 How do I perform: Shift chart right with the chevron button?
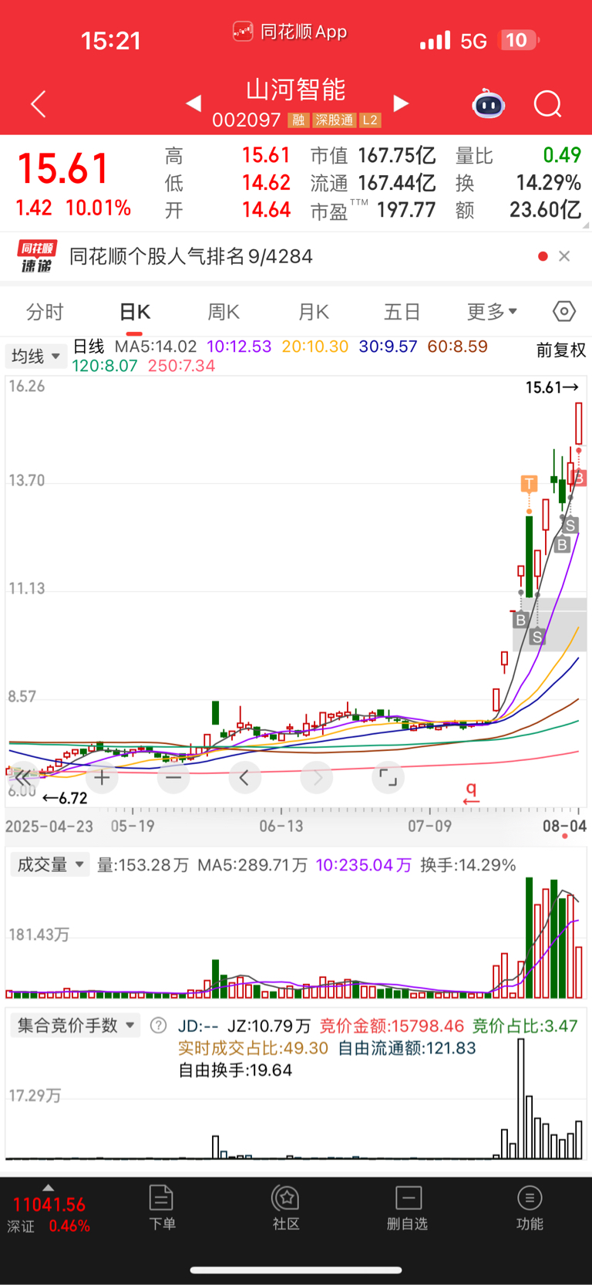[317, 777]
